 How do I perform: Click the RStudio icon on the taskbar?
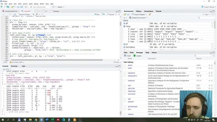point(41,120)
